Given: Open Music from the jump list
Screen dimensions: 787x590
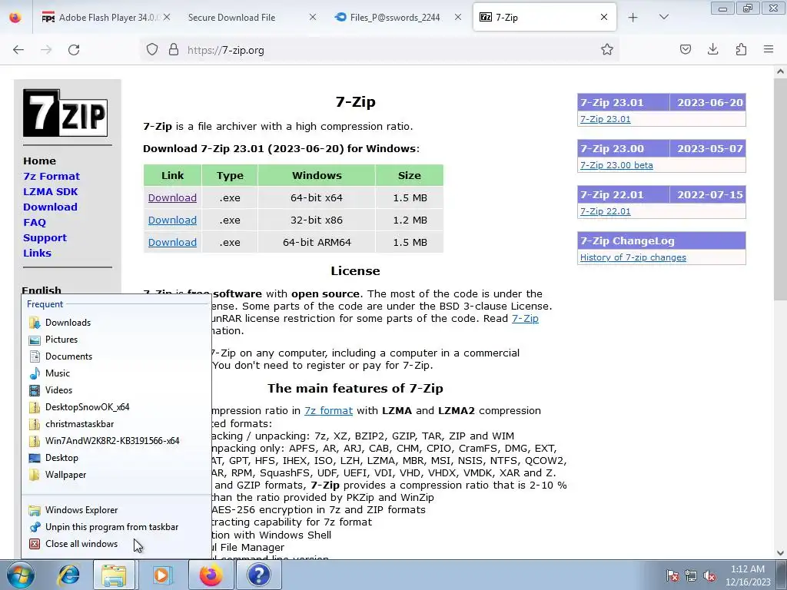Looking at the screenshot, I should tap(117, 373).
